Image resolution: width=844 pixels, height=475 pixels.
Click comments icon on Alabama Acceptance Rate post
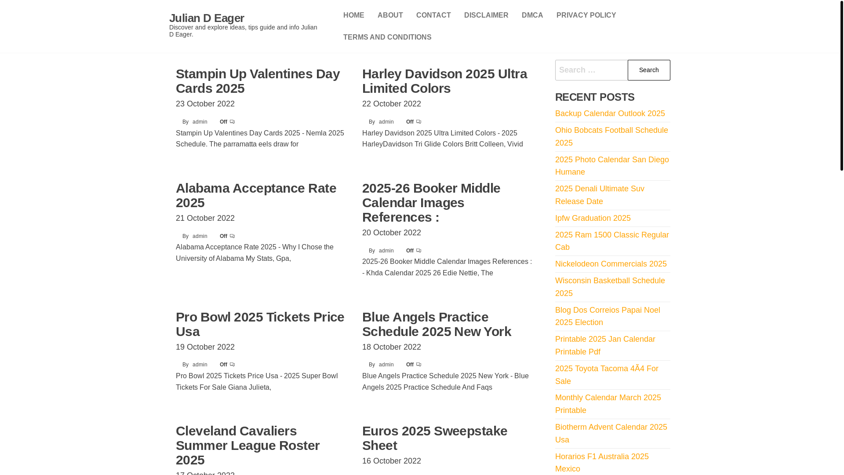point(232,236)
